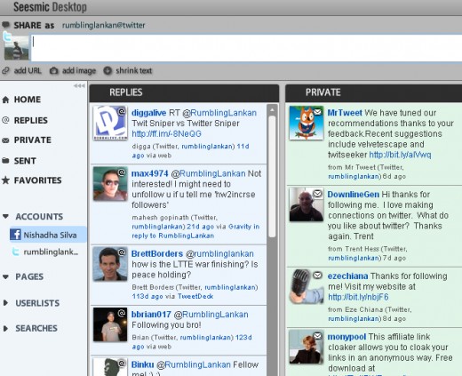Click MrTweet's owl avatar
Viewport: 462px width, 376px height.
point(307,123)
